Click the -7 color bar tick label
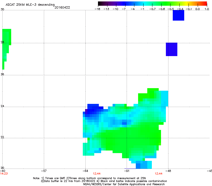This screenshot has height=186, width=212. (124, 9)
